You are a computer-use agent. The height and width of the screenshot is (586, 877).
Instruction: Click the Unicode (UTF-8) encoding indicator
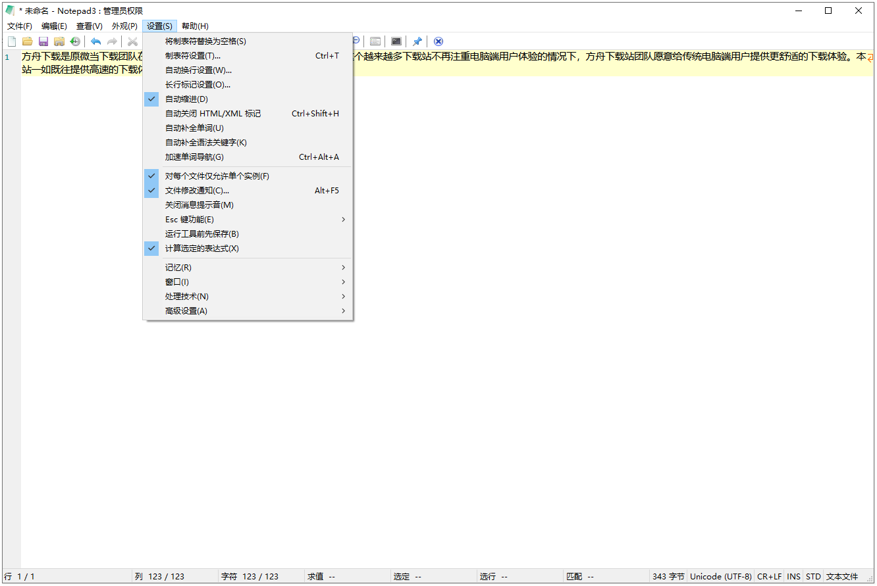[720, 576]
